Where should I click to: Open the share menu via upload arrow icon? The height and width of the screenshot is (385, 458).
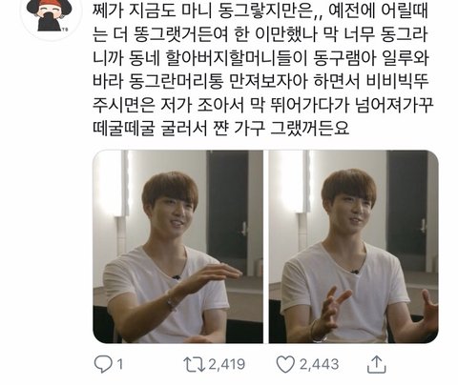click(x=377, y=364)
